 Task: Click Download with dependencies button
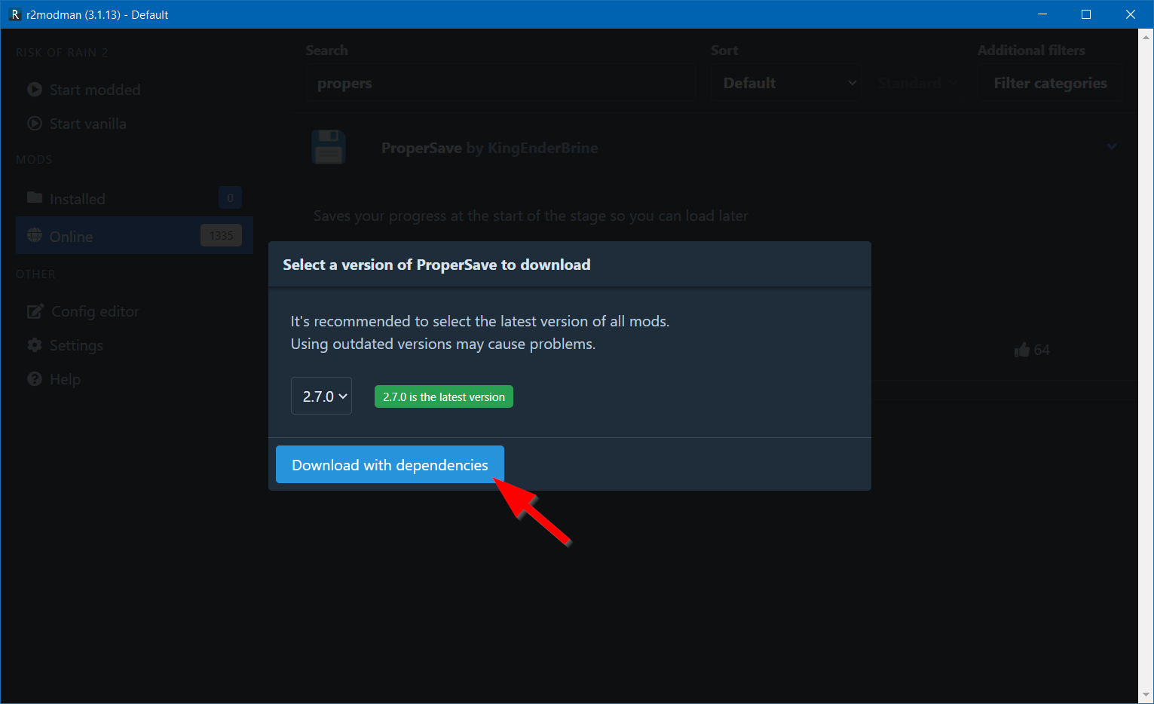point(390,464)
